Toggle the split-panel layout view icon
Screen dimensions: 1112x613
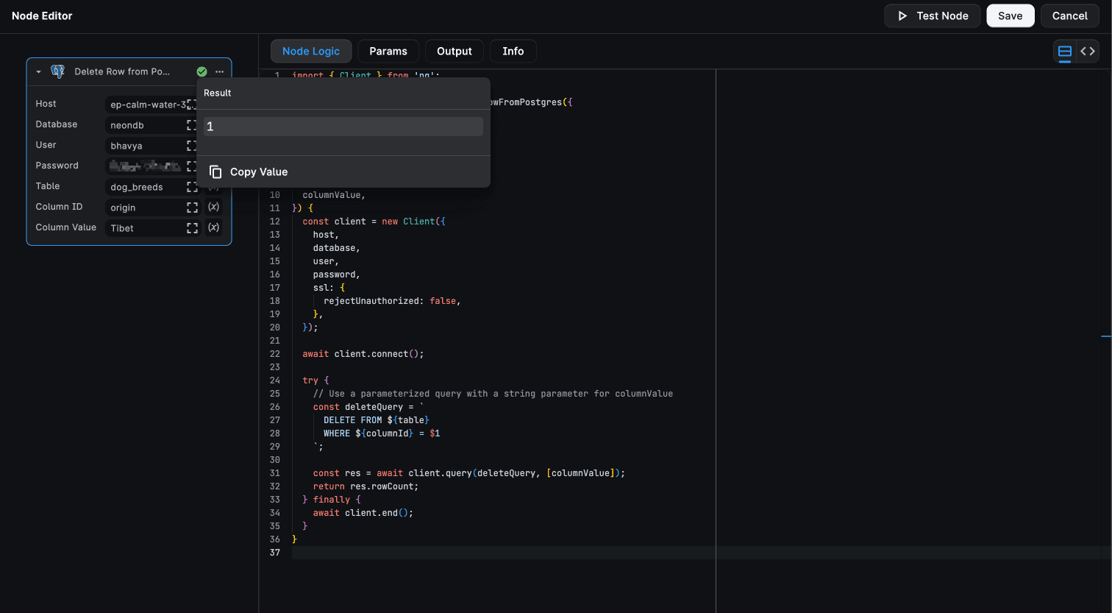(1064, 52)
